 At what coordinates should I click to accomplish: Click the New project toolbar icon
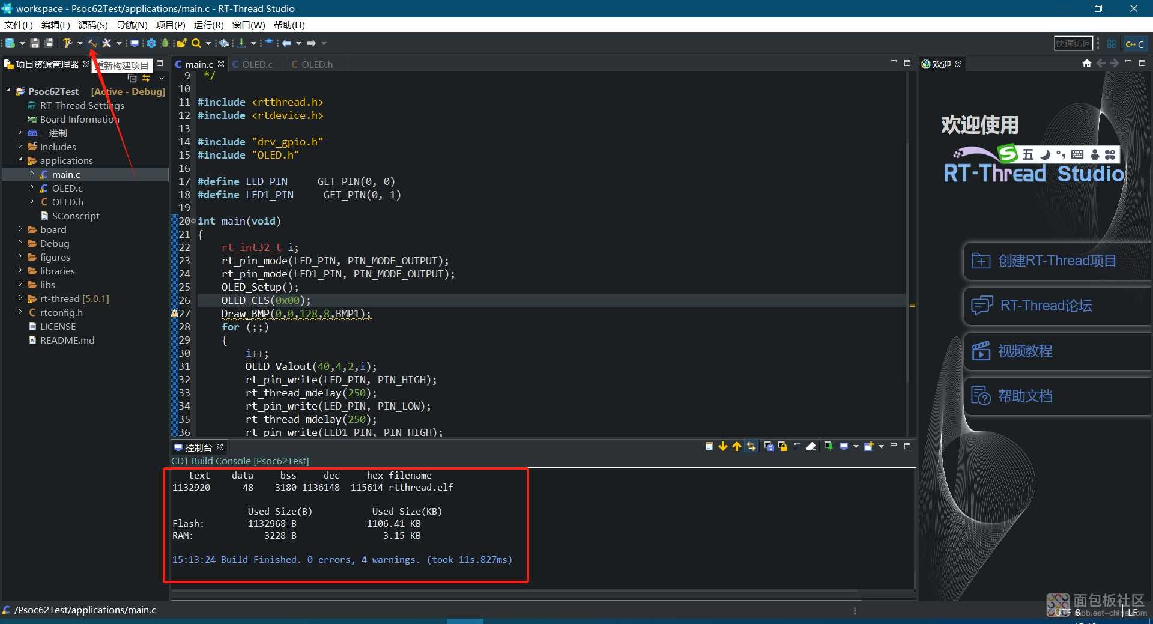(x=10, y=43)
